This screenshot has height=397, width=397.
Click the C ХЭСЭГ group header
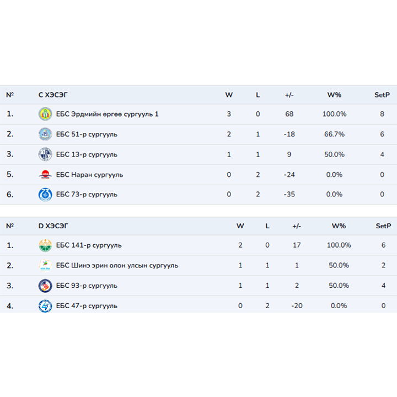coord(53,95)
